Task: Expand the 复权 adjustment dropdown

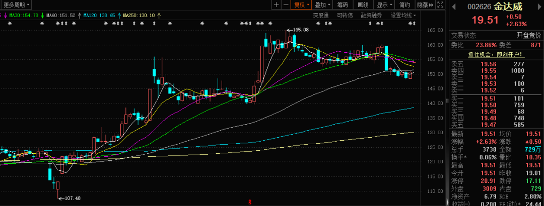Action: click(x=302, y=5)
